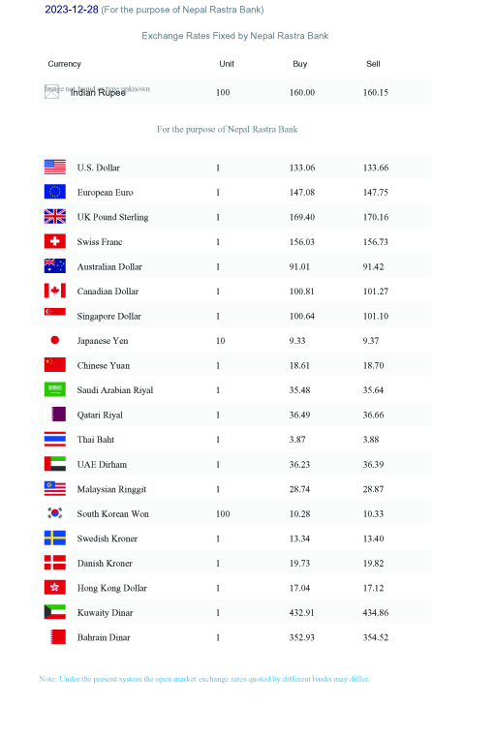Select the Japanese Yen flag icon
The width and height of the screenshot is (495, 738).
point(55,340)
